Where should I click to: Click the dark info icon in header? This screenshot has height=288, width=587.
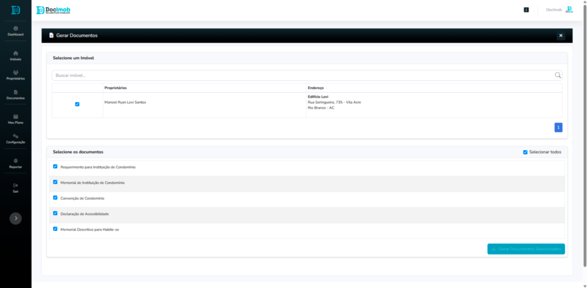pyautogui.click(x=526, y=10)
